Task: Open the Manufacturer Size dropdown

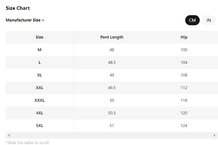Action: click(x=25, y=20)
